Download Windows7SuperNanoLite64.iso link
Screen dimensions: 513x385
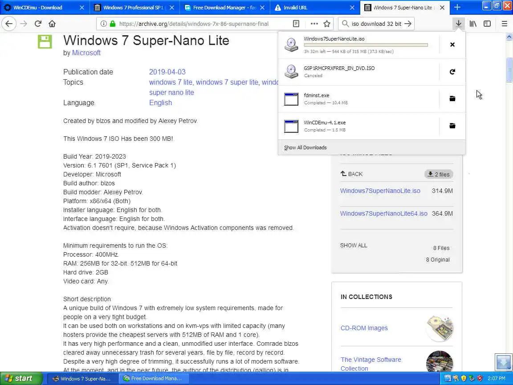coord(384,213)
